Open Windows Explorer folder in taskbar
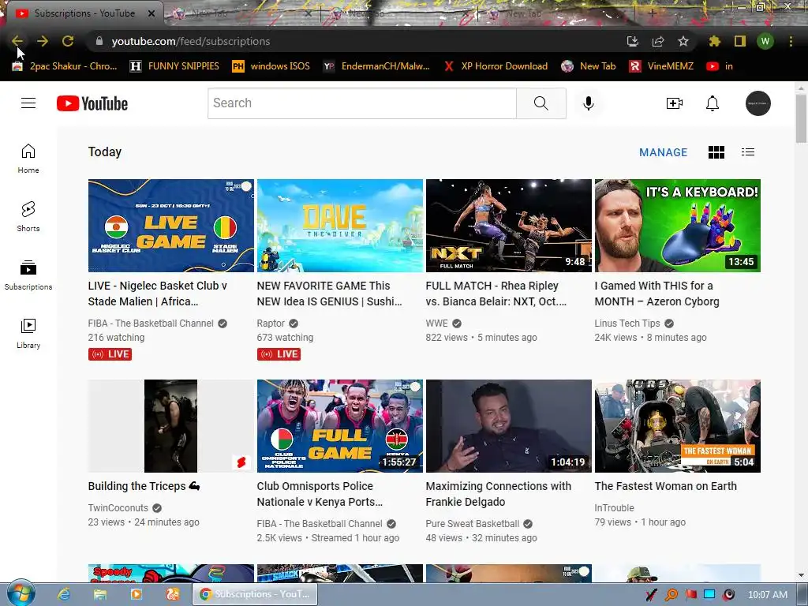This screenshot has width=808, height=606. [x=100, y=594]
